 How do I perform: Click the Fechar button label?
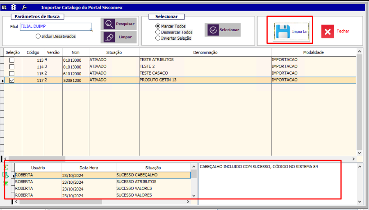(x=343, y=31)
